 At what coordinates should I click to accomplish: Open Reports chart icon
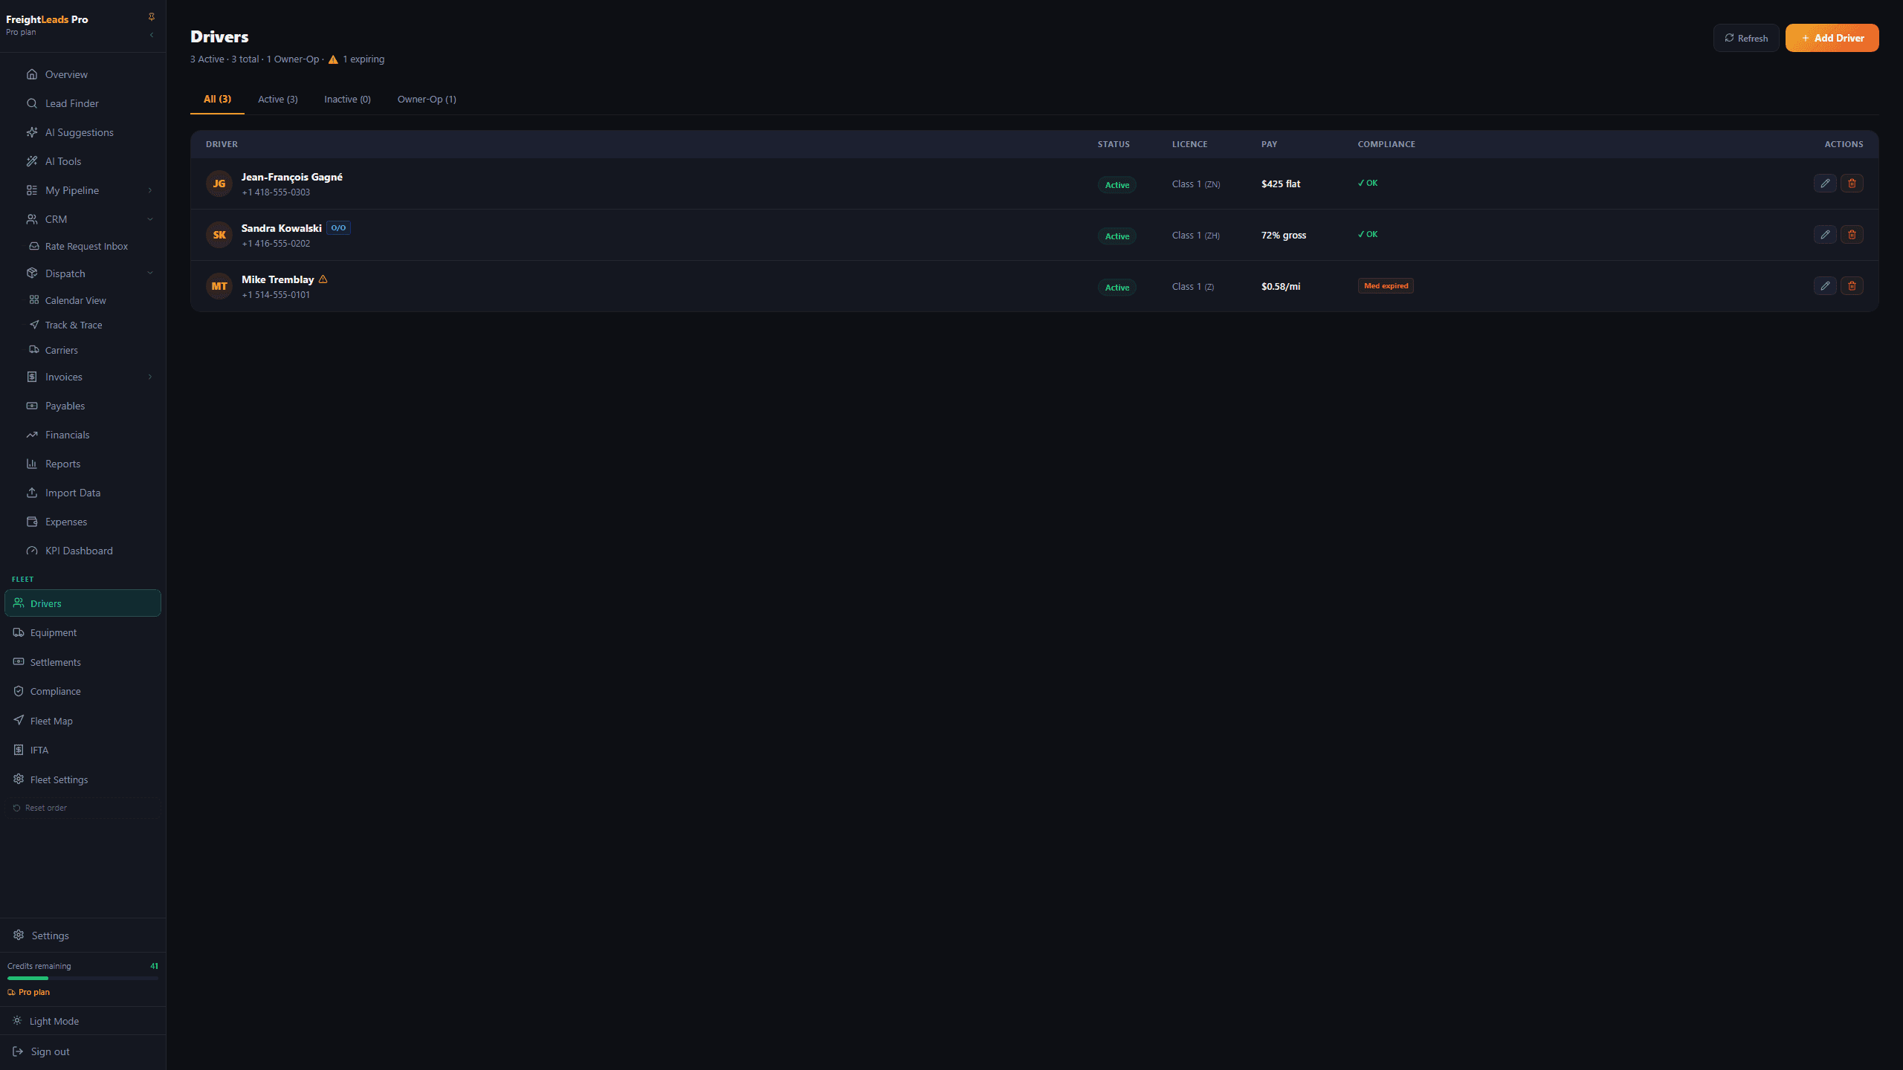point(32,464)
